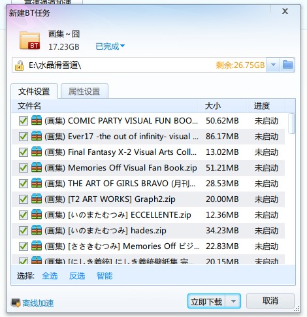Click zip icon of COMIC PARTY VISUAL FUN BOO file

(37, 120)
